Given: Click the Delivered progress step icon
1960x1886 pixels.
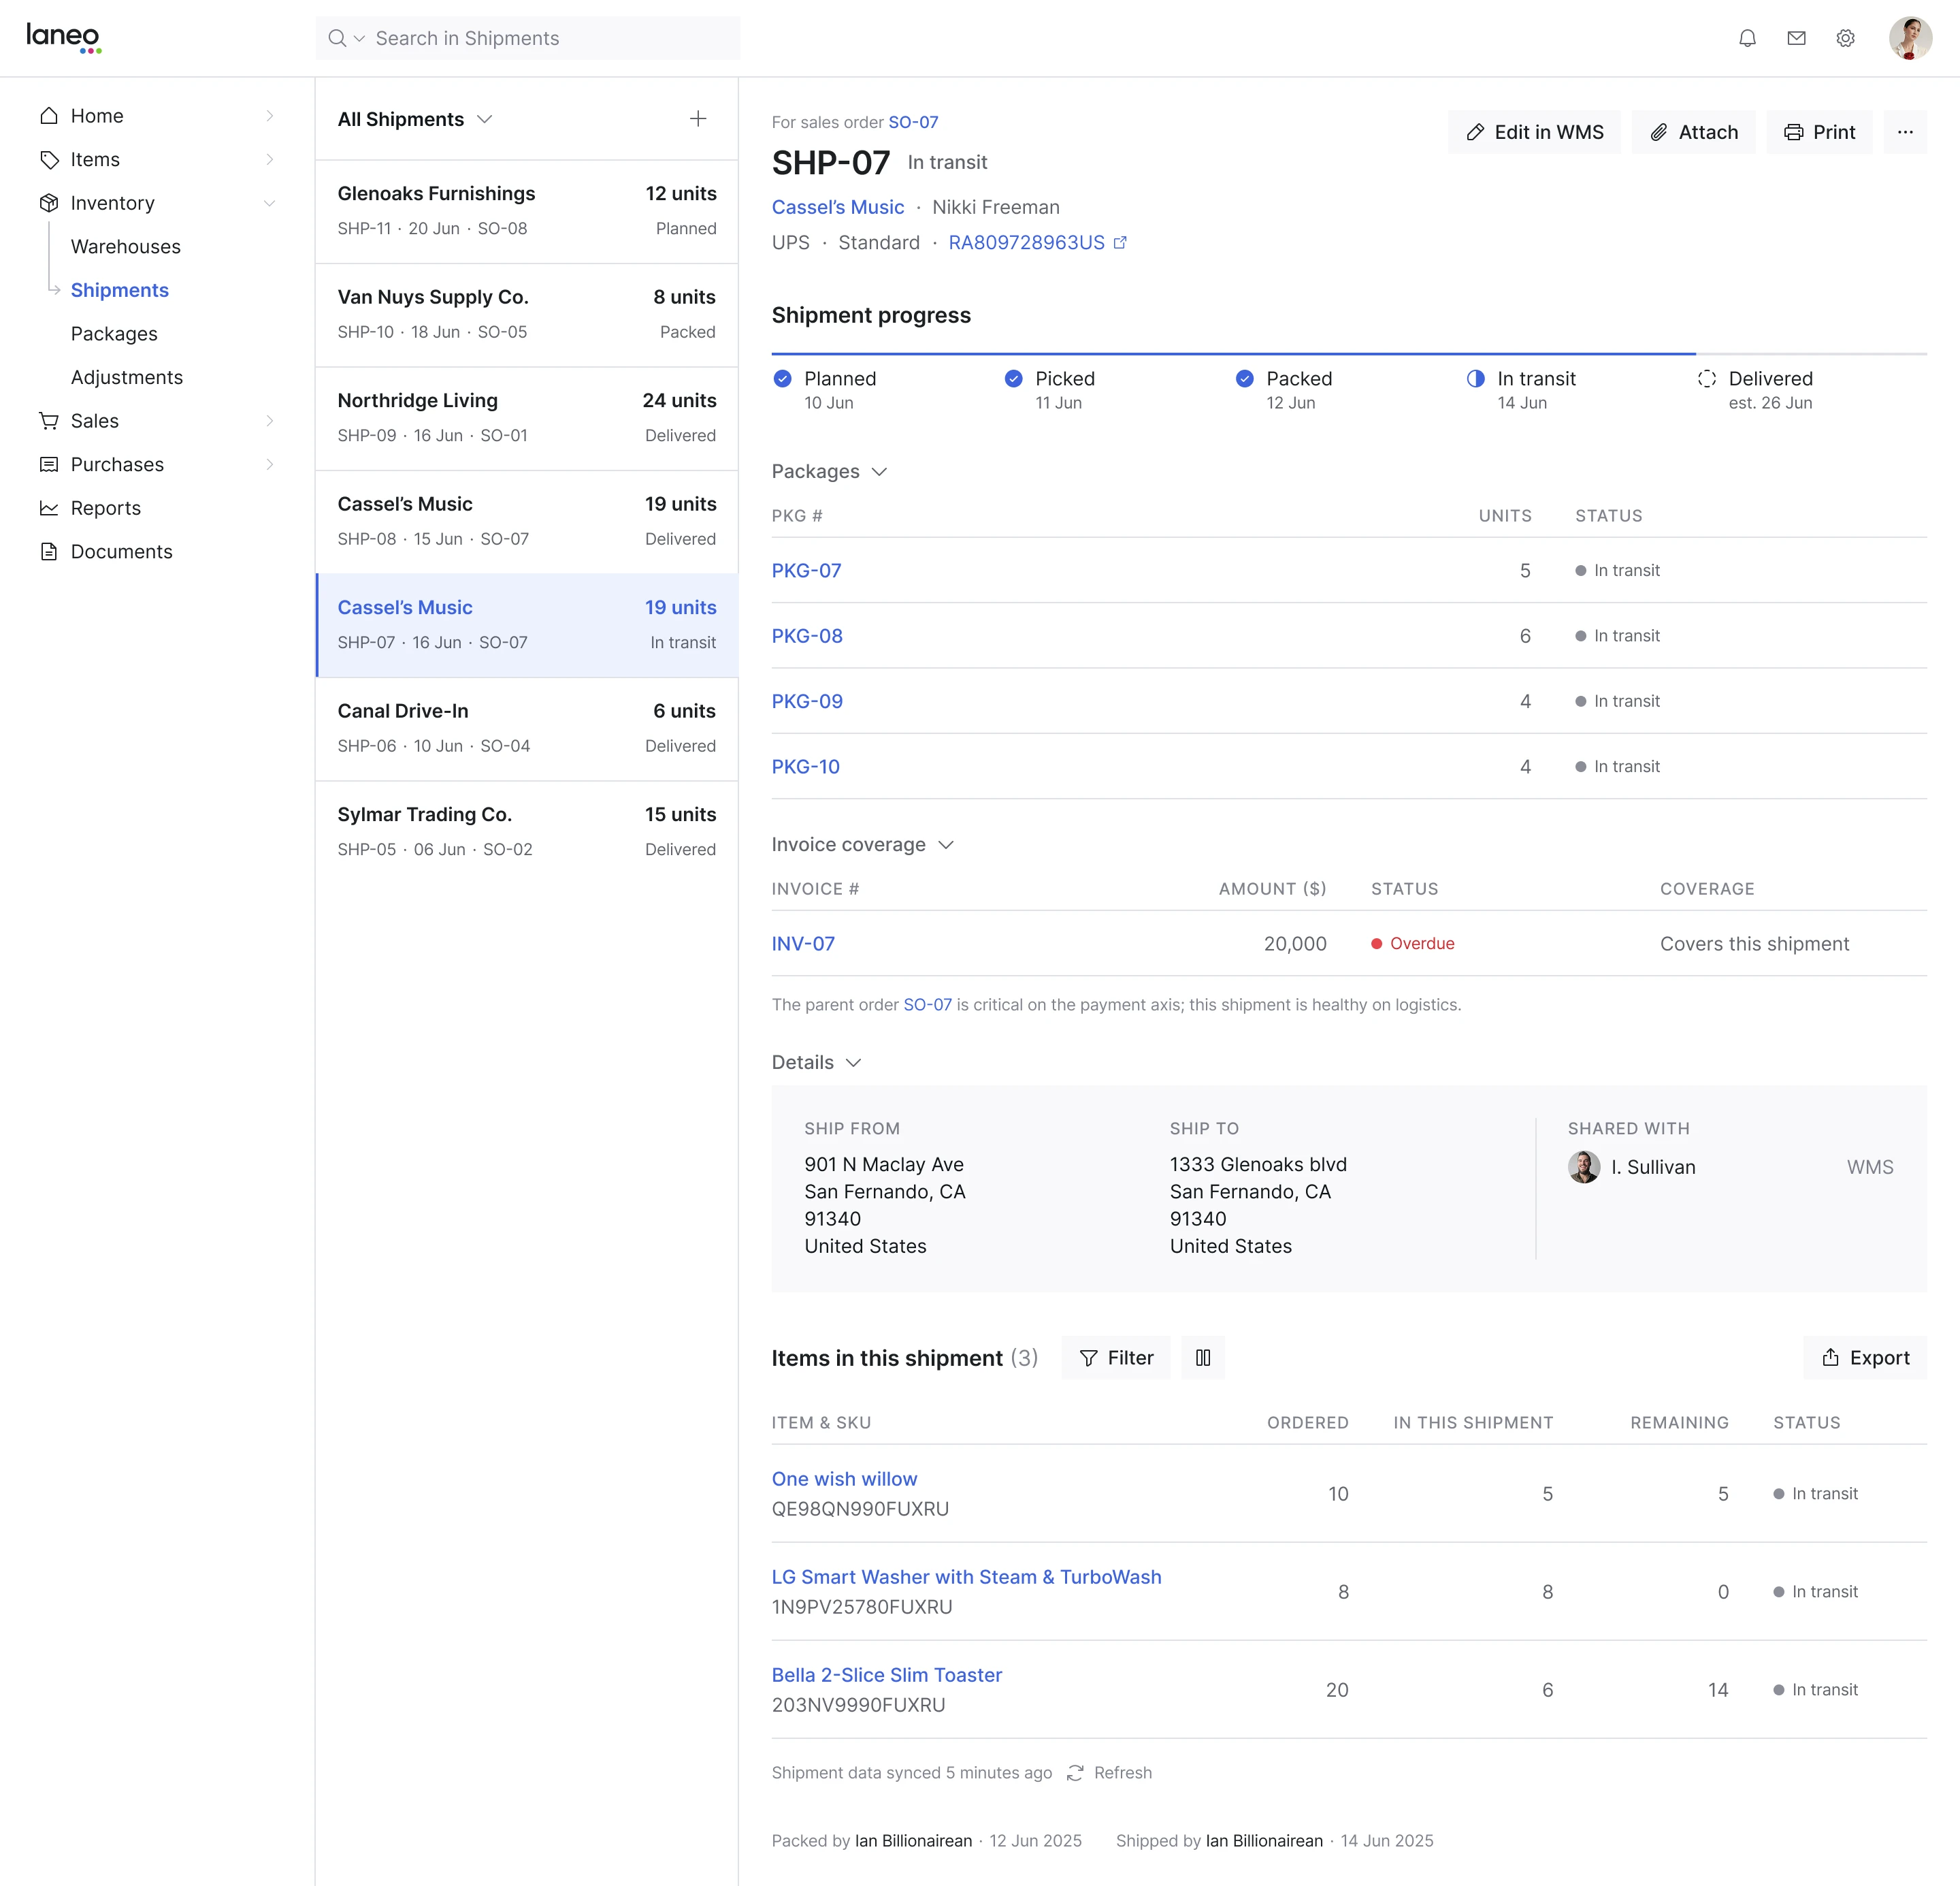Looking at the screenshot, I should [1706, 378].
